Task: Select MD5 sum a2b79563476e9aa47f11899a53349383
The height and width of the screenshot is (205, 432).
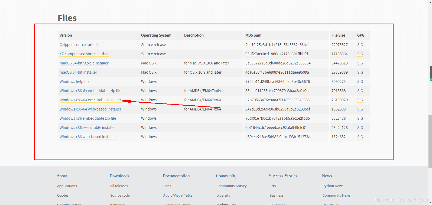Action: point(277,100)
